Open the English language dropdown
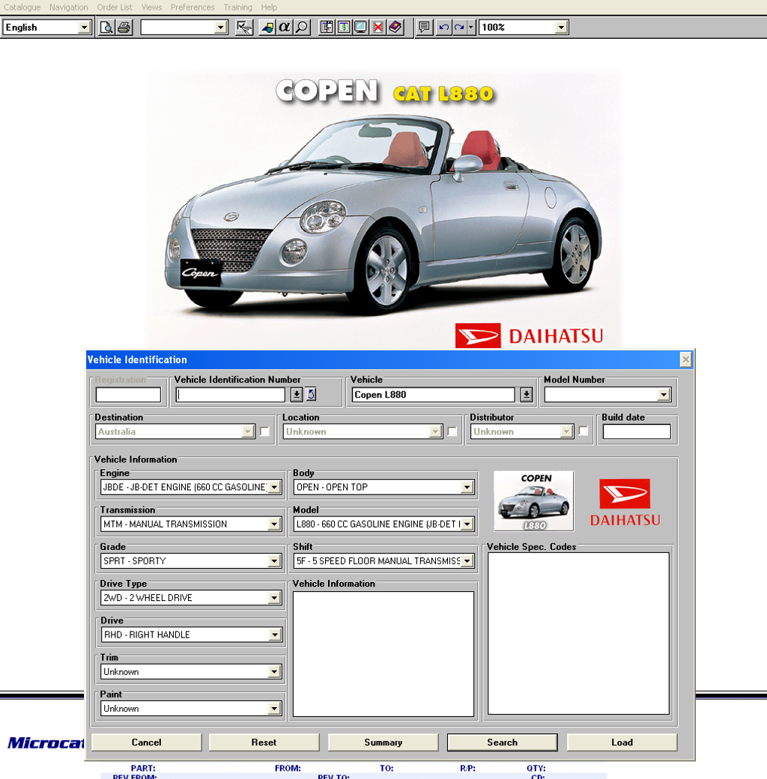The image size is (767, 779). click(85, 28)
